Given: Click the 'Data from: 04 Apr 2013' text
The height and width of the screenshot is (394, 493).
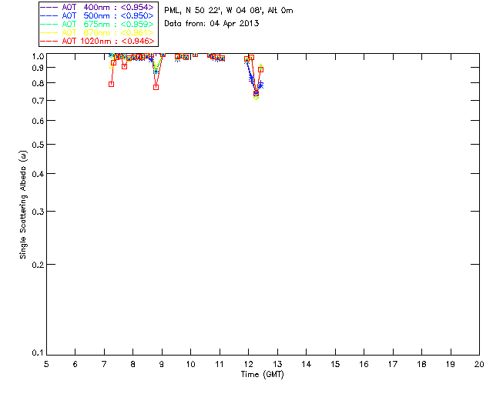Looking at the screenshot, I should click(212, 24).
